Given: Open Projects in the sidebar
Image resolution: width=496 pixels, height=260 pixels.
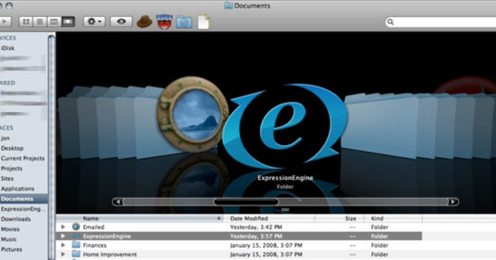Looking at the screenshot, I should pyautogui.click(x=11, y=168).
